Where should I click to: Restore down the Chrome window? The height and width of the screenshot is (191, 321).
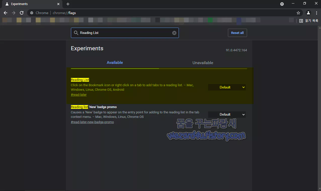[305, 4]
